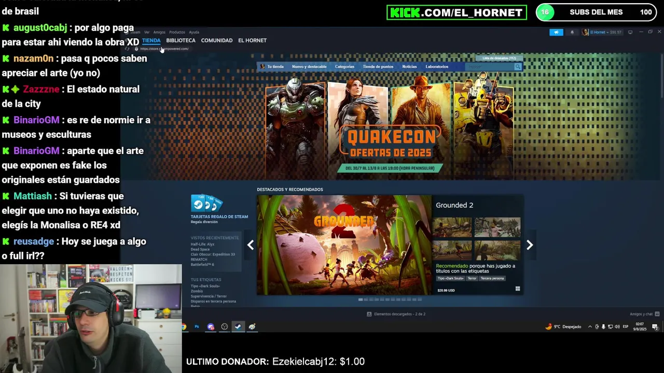Open the downloads icon in status bar

(x=369, y=314)
